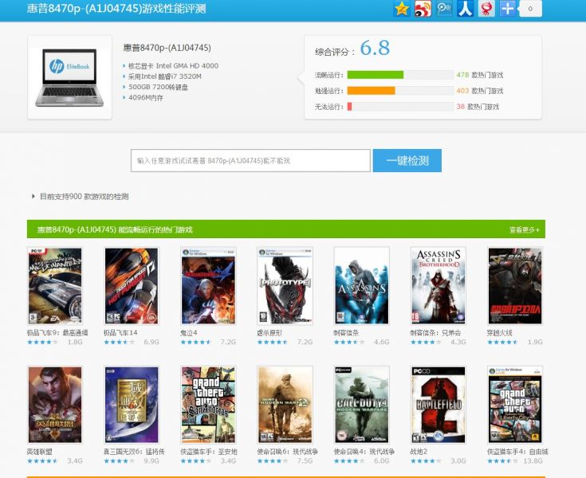Click 鬼泣4 title link
The height and width of the screenshot is (478, 586).
click(x=189, y=333)
